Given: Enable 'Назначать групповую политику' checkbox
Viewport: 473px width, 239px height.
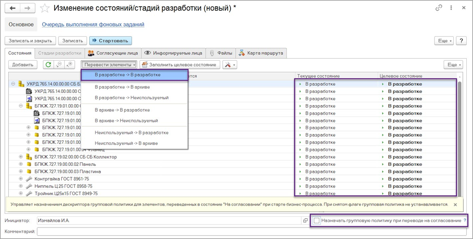Looking at the screenshot, I should (317, 220).
